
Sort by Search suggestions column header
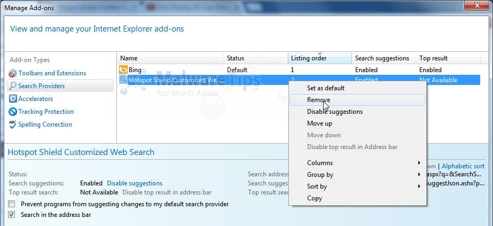384,58
